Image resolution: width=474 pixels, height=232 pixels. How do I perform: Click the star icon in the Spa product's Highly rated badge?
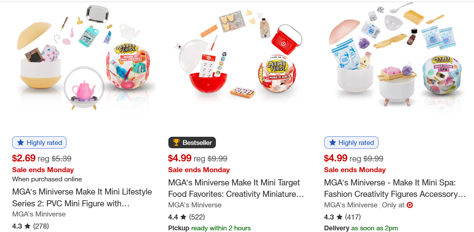(x=332, y=143)
